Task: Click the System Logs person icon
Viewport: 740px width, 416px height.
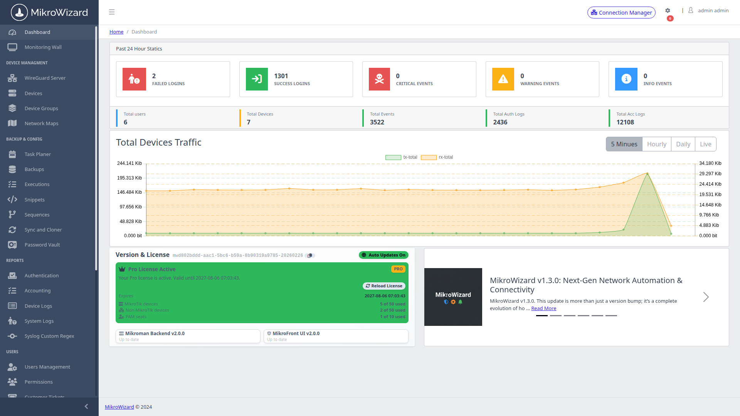Action: [12, 321]
